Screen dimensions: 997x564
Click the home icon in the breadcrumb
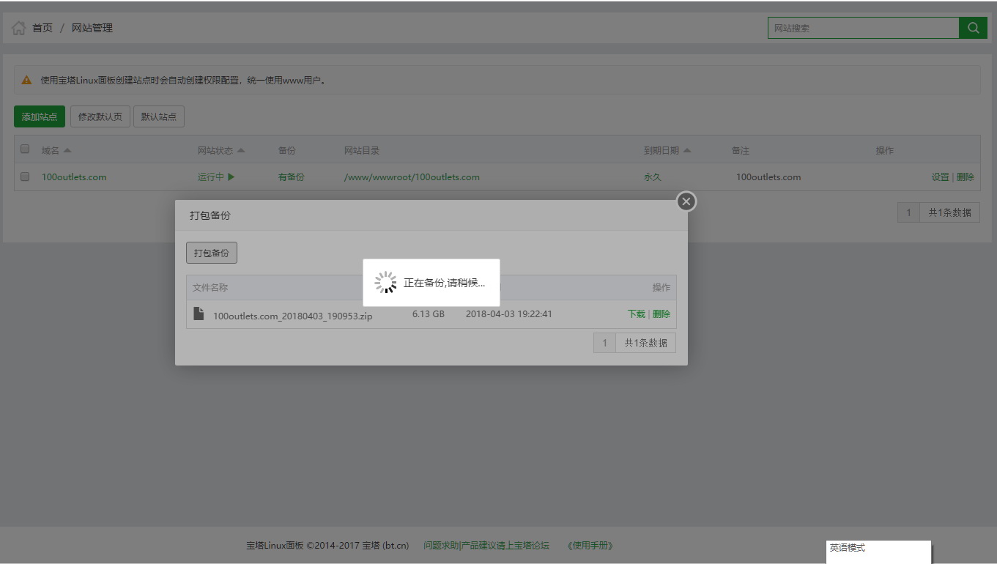[18, 27]
